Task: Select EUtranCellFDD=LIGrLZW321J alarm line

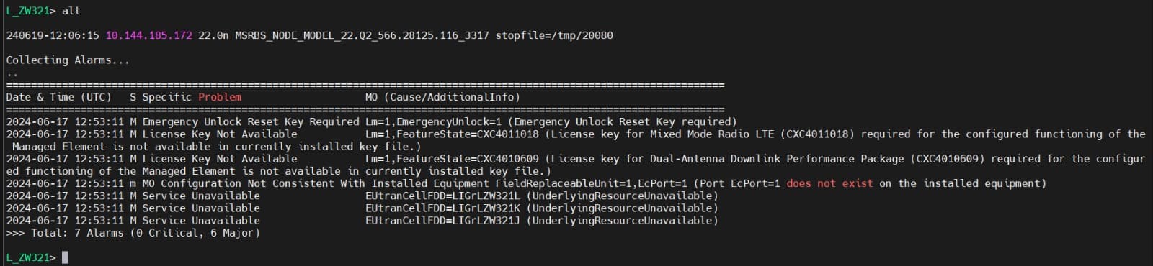Action: click(362, 221)
